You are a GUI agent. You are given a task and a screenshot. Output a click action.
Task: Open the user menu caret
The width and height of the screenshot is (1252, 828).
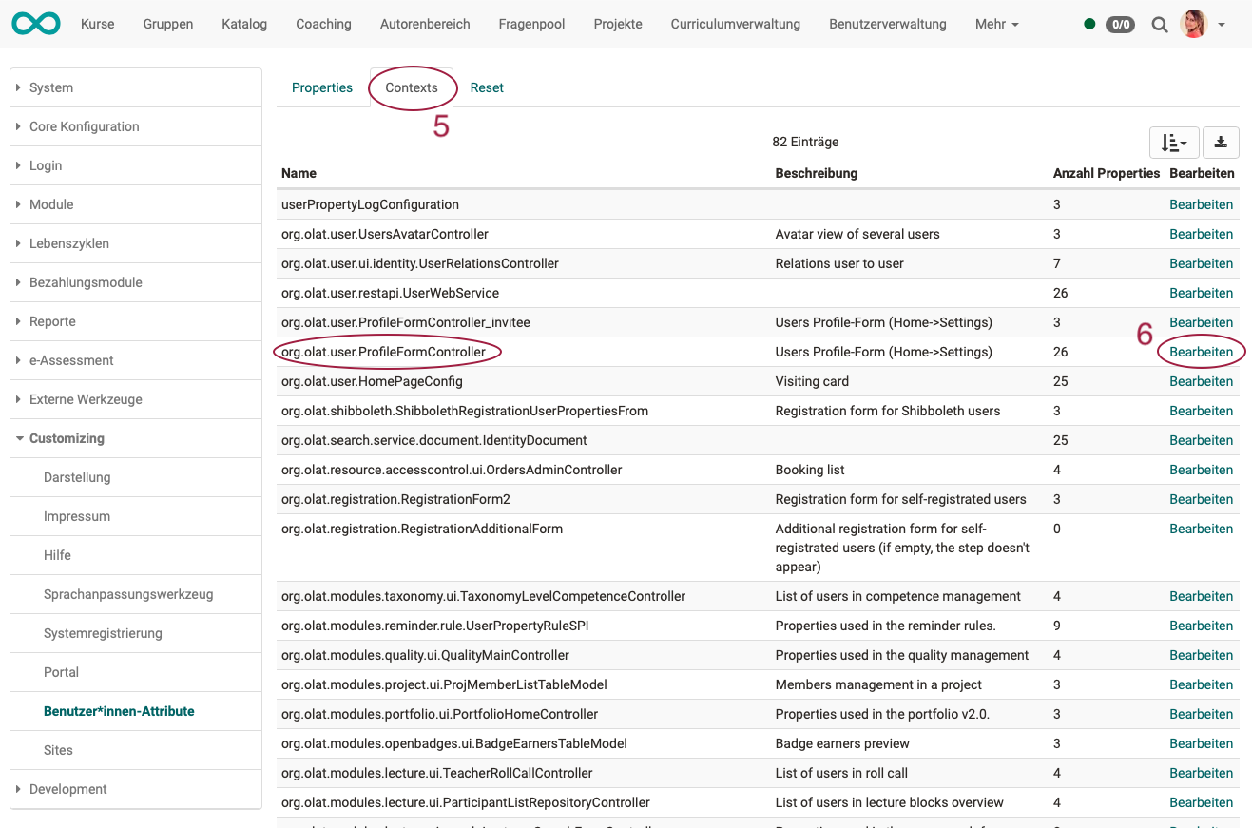(x=1222, y=25)
